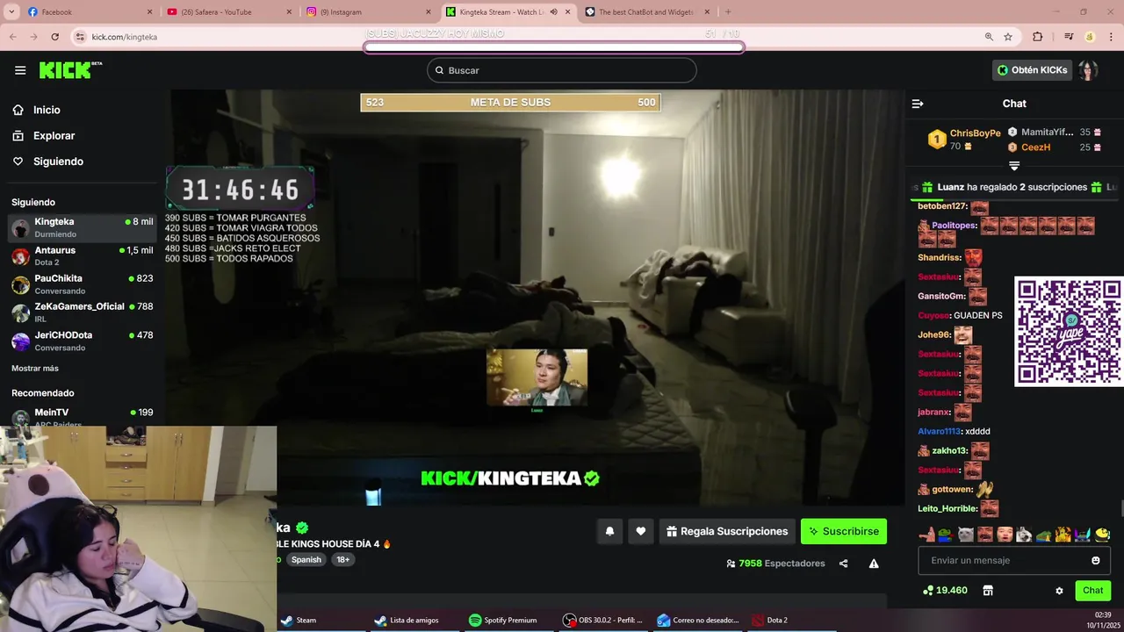Image resolution: width=1124 pixels, height=632 pixels.
Task: View the 19.460 channel points balance
Action: coord(945,591)
